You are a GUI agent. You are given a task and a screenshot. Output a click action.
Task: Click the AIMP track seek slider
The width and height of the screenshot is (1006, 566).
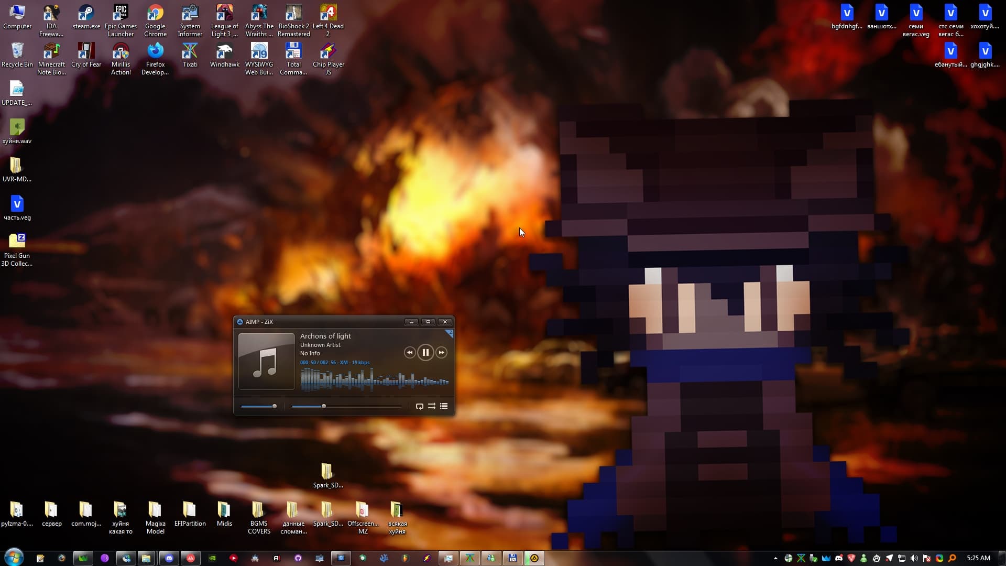coord(346,406)
